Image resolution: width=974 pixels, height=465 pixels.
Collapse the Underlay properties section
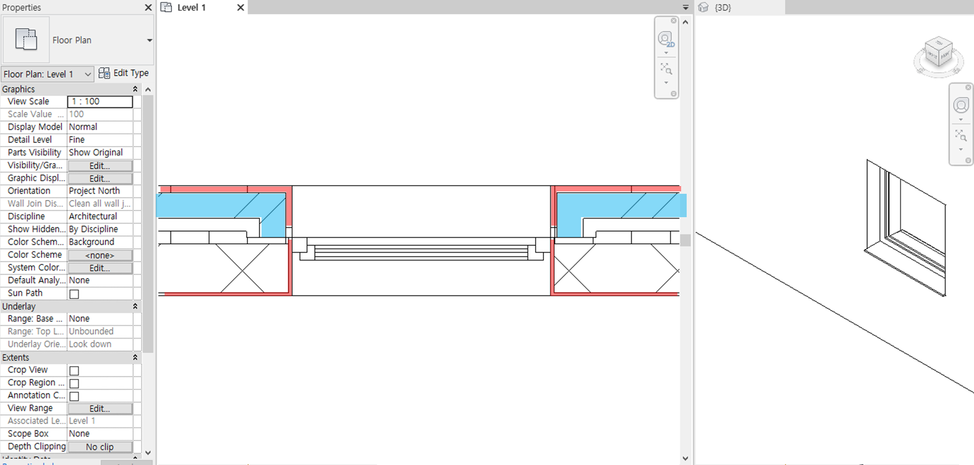click(x=135, y=306)
